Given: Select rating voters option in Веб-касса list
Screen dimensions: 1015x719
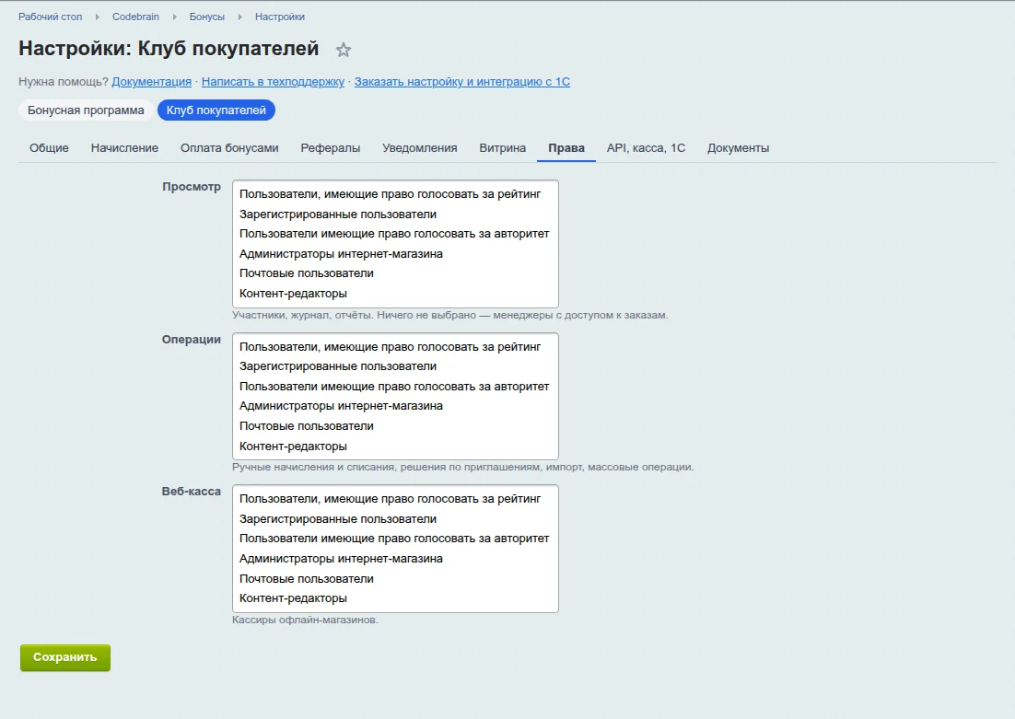Looking at the screenshot, I should click(395, 499).
